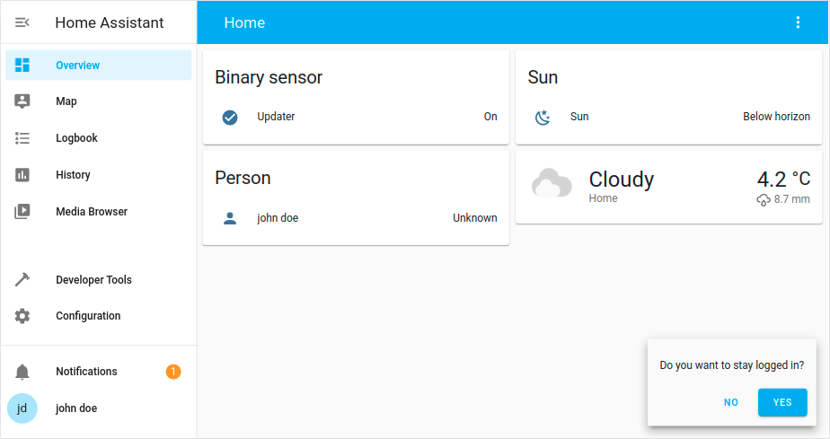Open Developer Tools hammer icon
Screen dimensions: 830x439
click(22, 279)
